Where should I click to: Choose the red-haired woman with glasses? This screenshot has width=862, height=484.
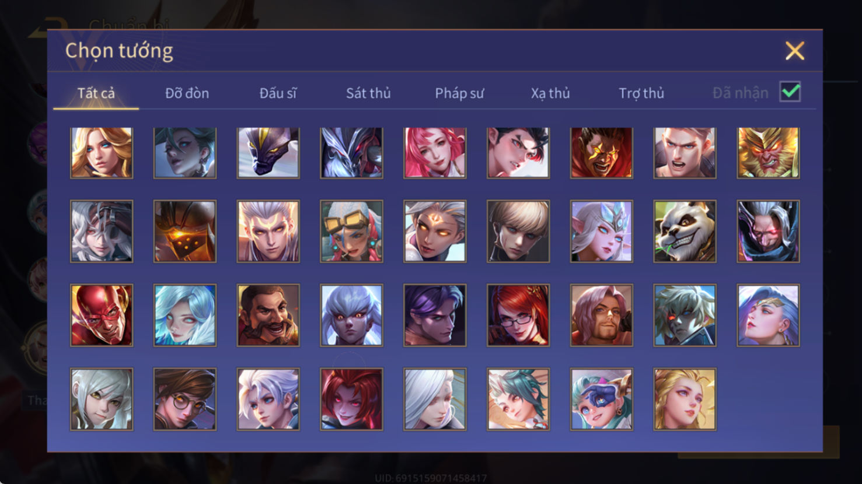click(518, 315)
